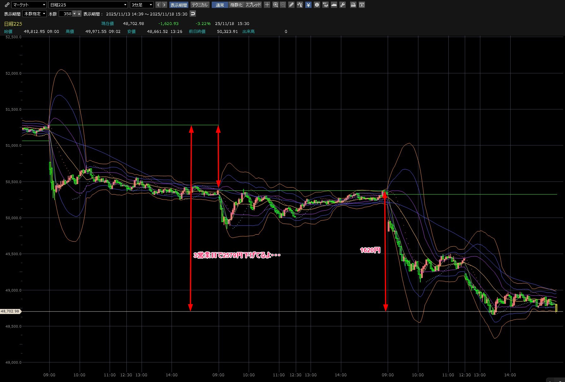
Task: Select the pencil drawing tool
Action: point(291,5)
